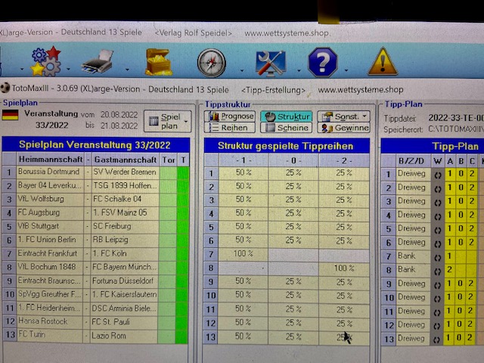Click the printer toolbar icon

(x=98, y=62)
